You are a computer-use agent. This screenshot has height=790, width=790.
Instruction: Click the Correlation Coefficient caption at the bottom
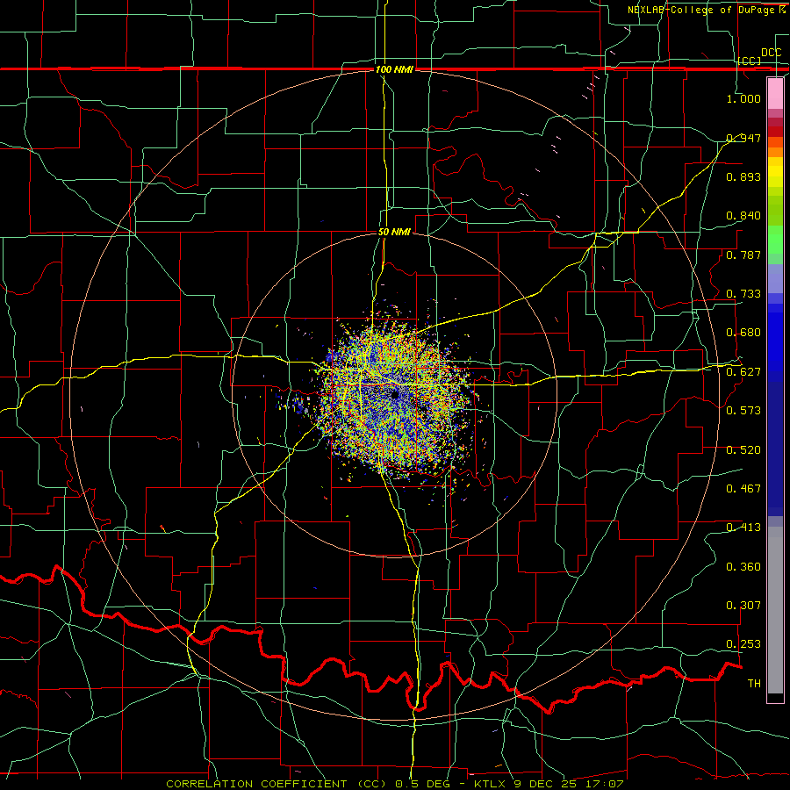395,784
